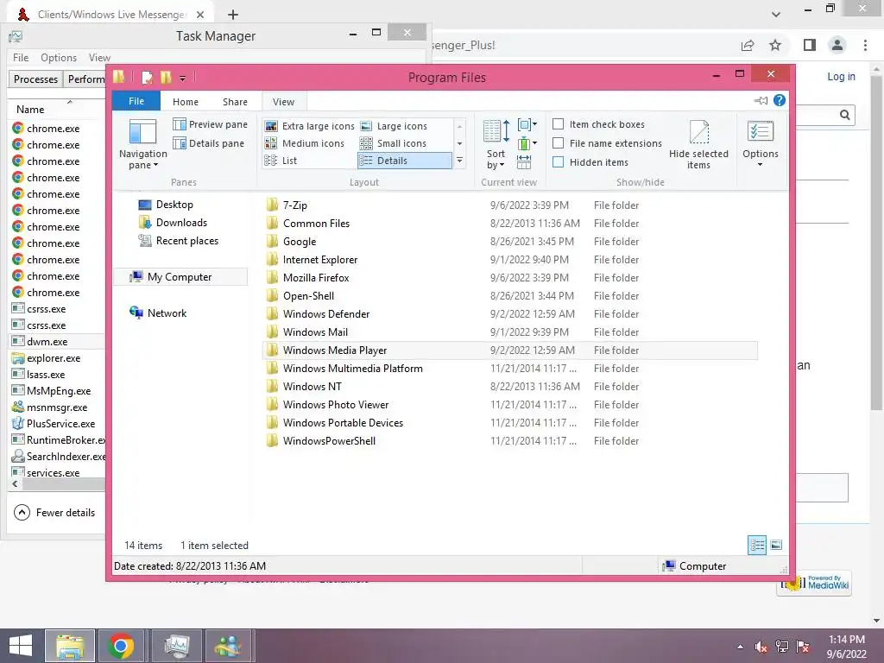Open a new Chrome tab
The image size is (884, 663).
[x=233, y=15]
